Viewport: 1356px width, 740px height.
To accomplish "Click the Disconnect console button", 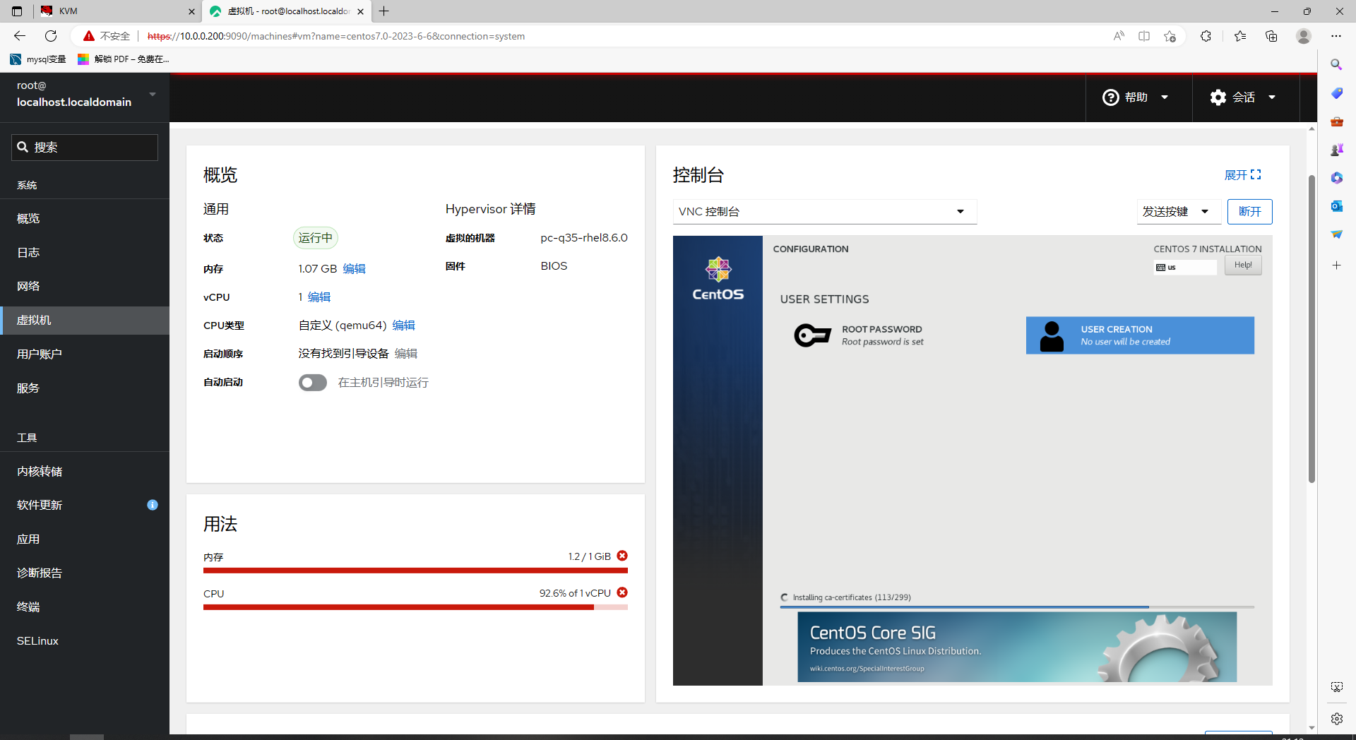I will 1249,212.
